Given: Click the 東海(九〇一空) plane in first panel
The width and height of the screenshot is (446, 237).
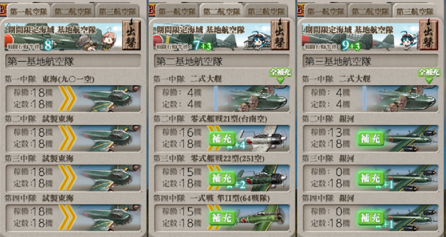Looking at the screenshot, I should pos(73,99).
